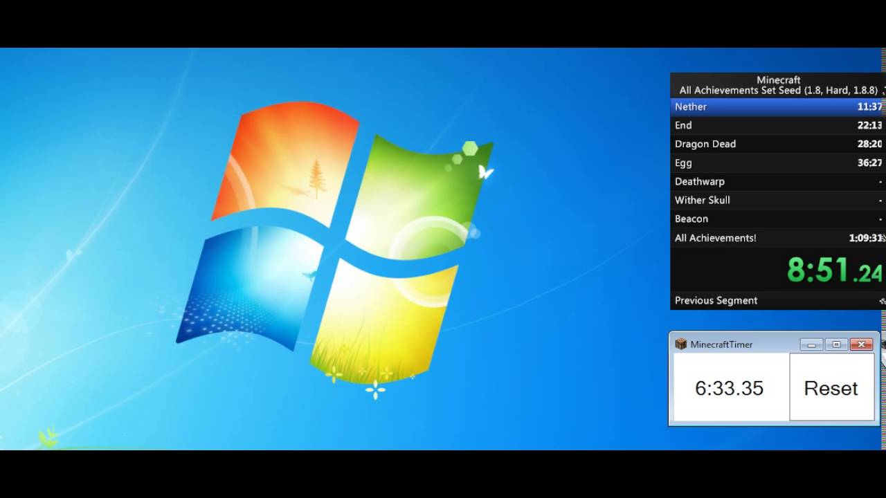Select the Wither Skull split row

click(x=778, y=200)
